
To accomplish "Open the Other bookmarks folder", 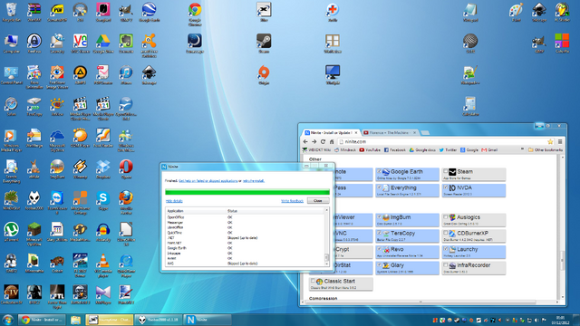I will 546,150.
